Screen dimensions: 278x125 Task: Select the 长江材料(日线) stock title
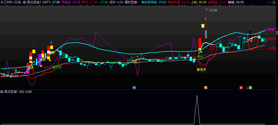(11, 2)
